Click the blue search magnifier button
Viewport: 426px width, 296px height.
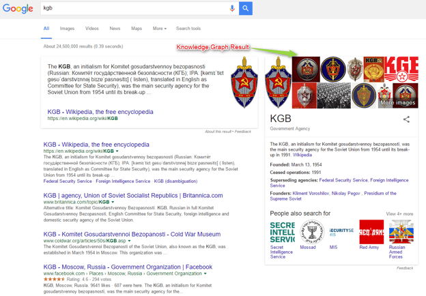246,8
